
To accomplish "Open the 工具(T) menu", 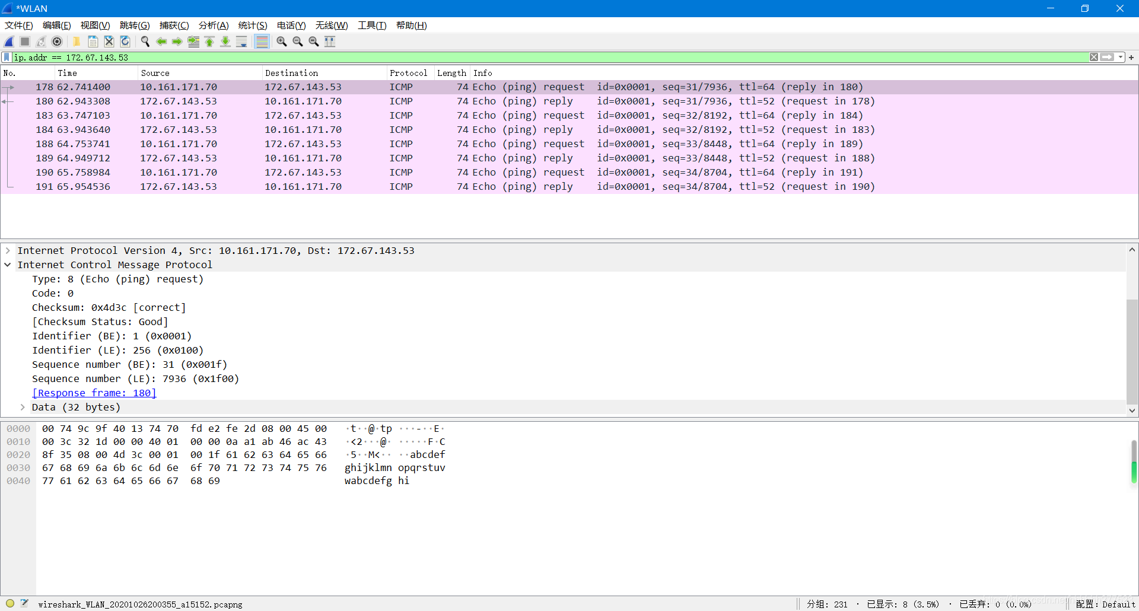I will tap(372, 26).
